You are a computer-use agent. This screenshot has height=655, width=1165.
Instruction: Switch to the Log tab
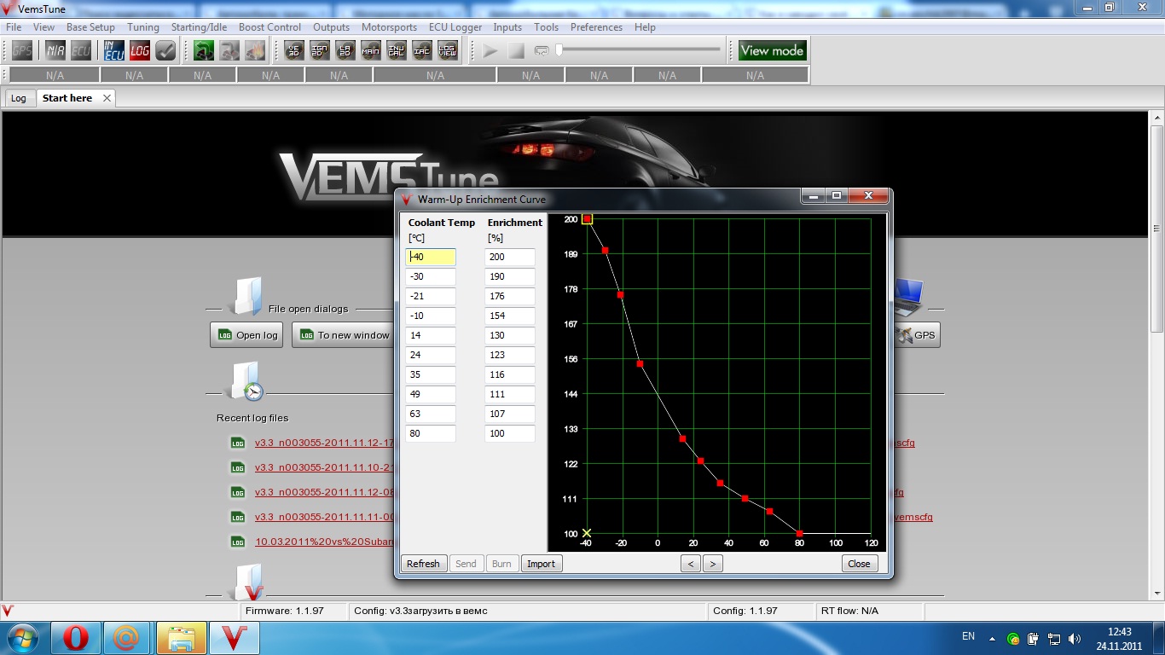coord(19,98)
